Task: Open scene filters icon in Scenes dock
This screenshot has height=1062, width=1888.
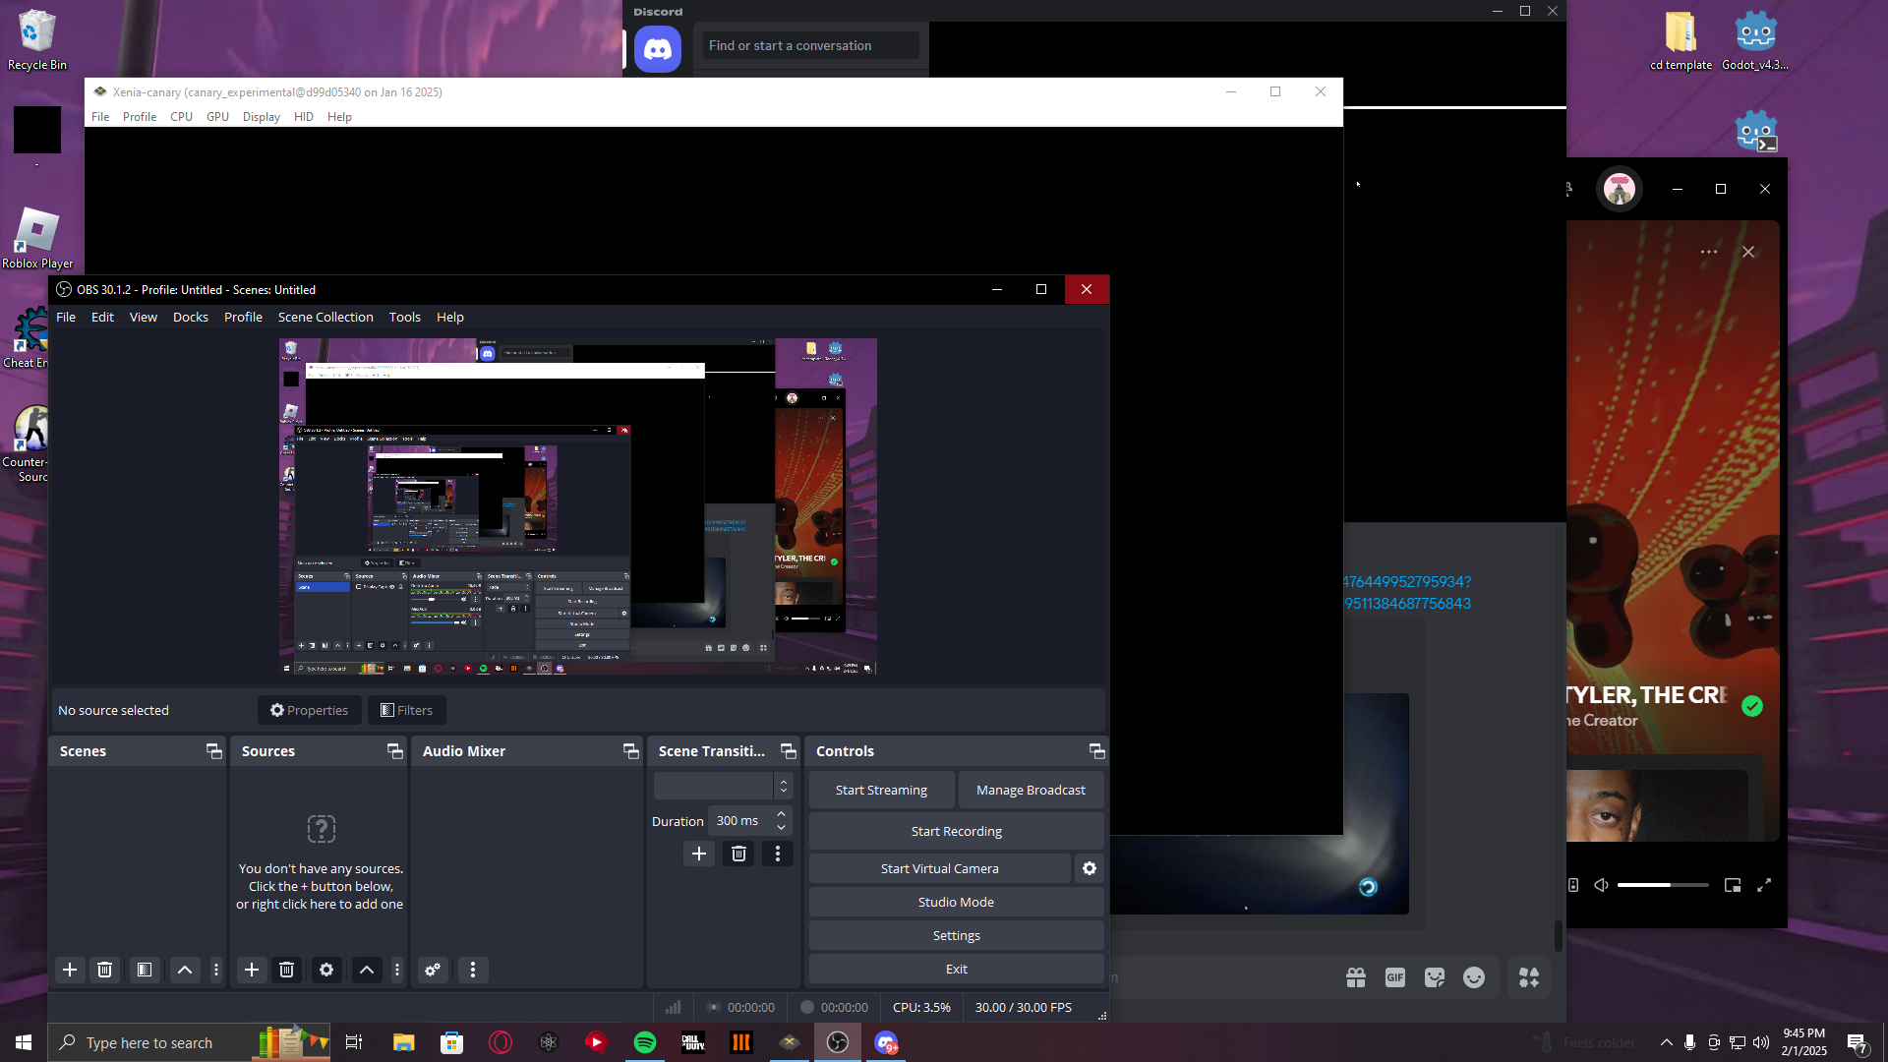Action: tap(145, 970)
